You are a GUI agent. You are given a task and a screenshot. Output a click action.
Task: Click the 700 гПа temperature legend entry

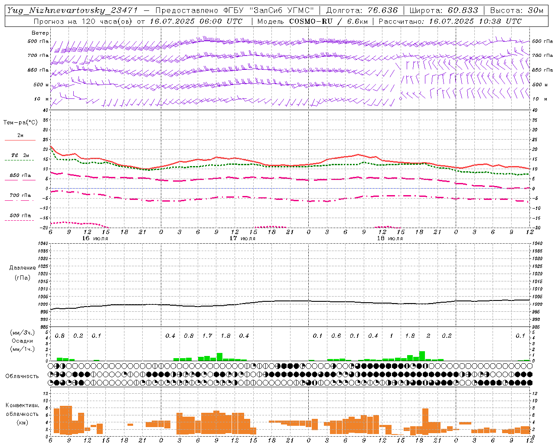pos(20,196)
